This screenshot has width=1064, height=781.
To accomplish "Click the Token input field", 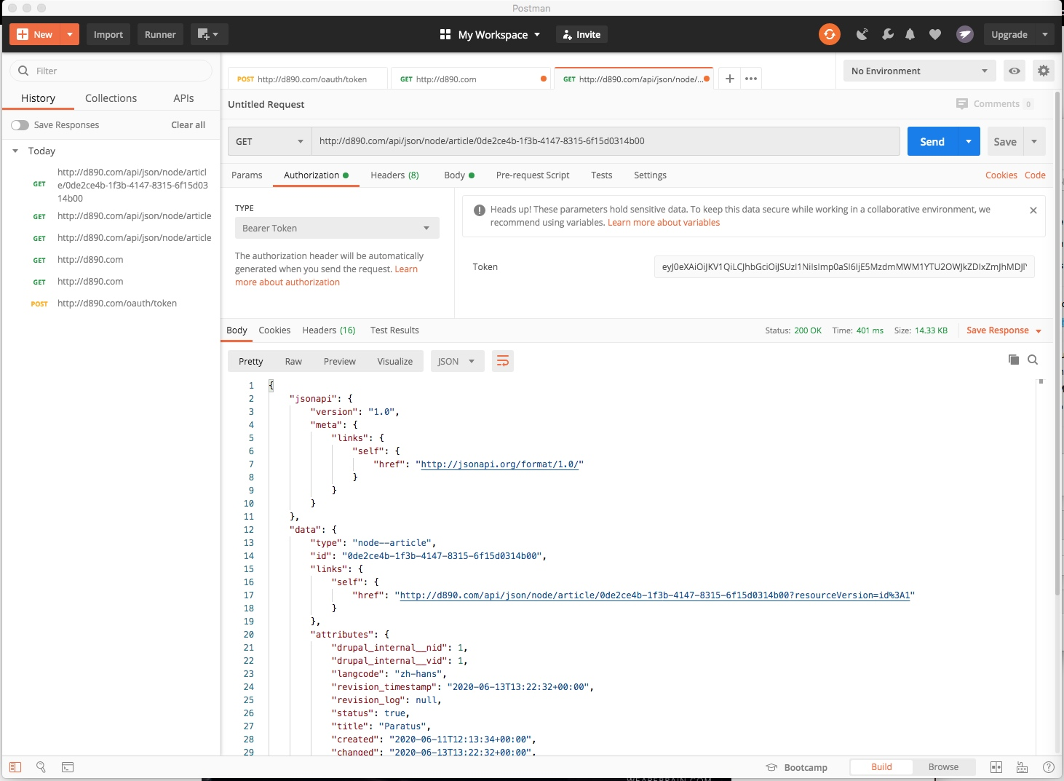I will tap(844, 267).
